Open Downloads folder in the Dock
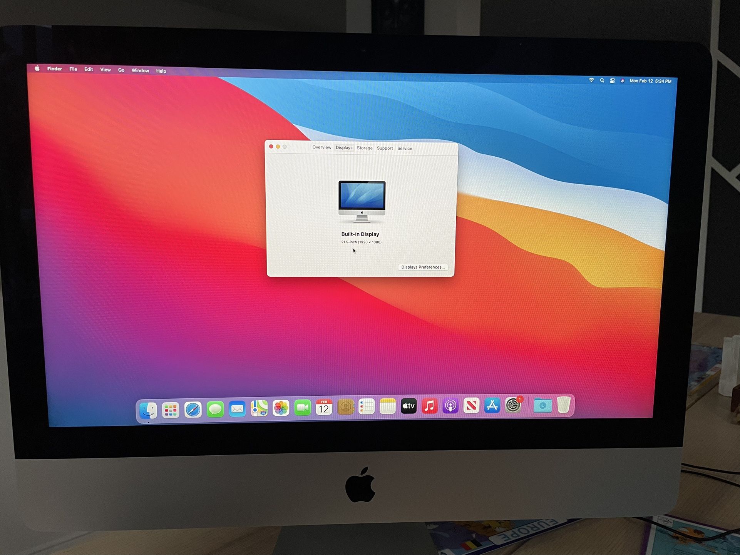 coord(543,405)
